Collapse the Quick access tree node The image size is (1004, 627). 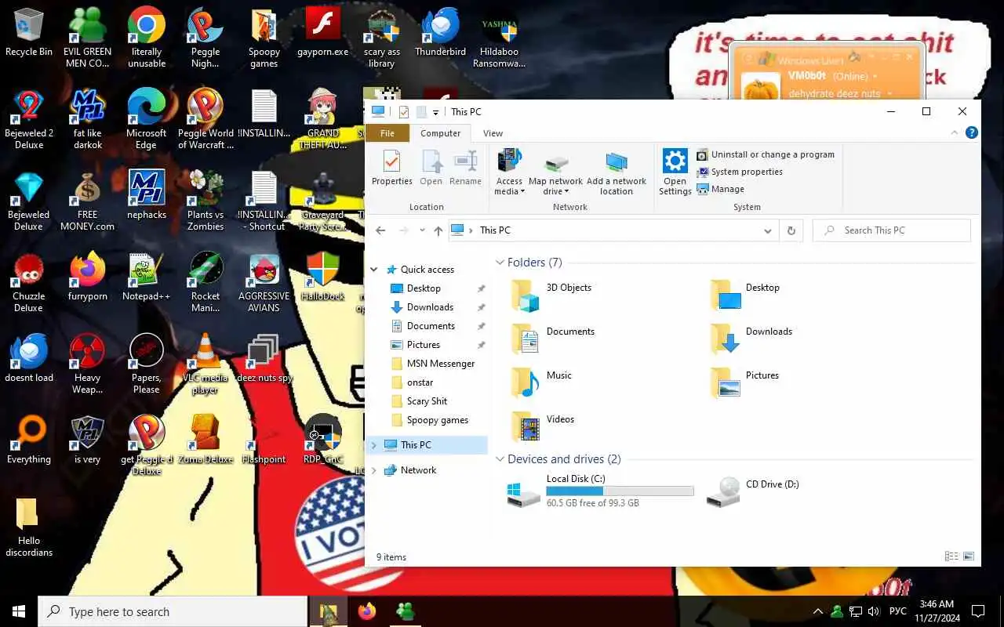click(x=374, y=270)
